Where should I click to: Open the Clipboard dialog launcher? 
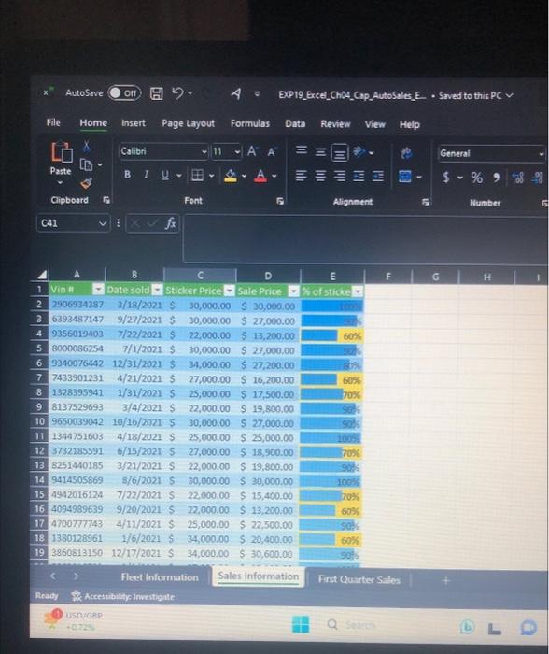(x=106, y=200)
